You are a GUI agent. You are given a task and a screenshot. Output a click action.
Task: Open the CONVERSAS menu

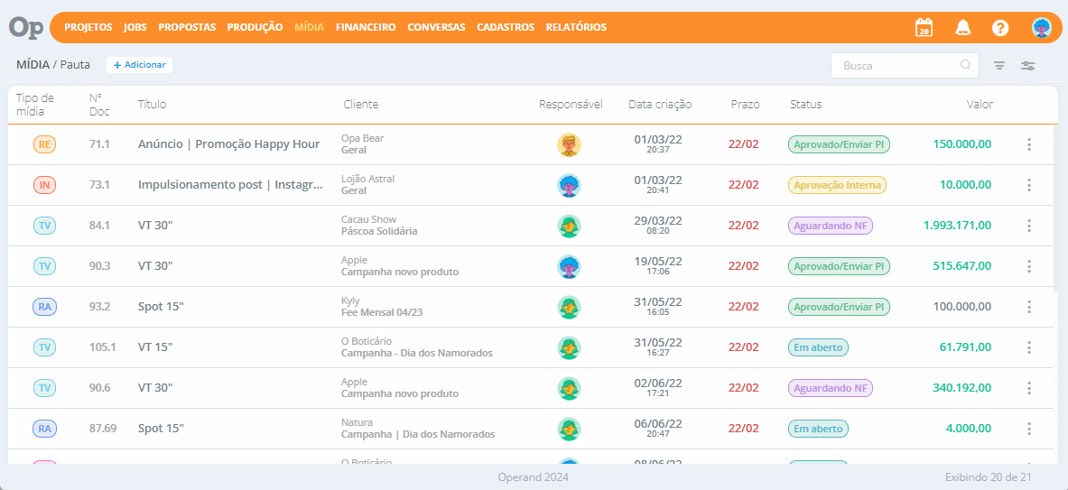pyautogui.click(x=436, y=28)
